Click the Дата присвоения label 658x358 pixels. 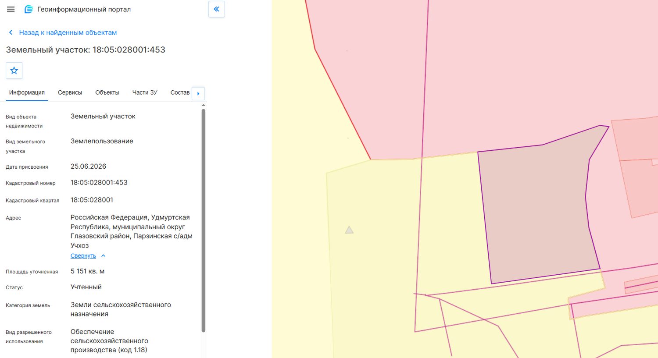click(27, 167)
